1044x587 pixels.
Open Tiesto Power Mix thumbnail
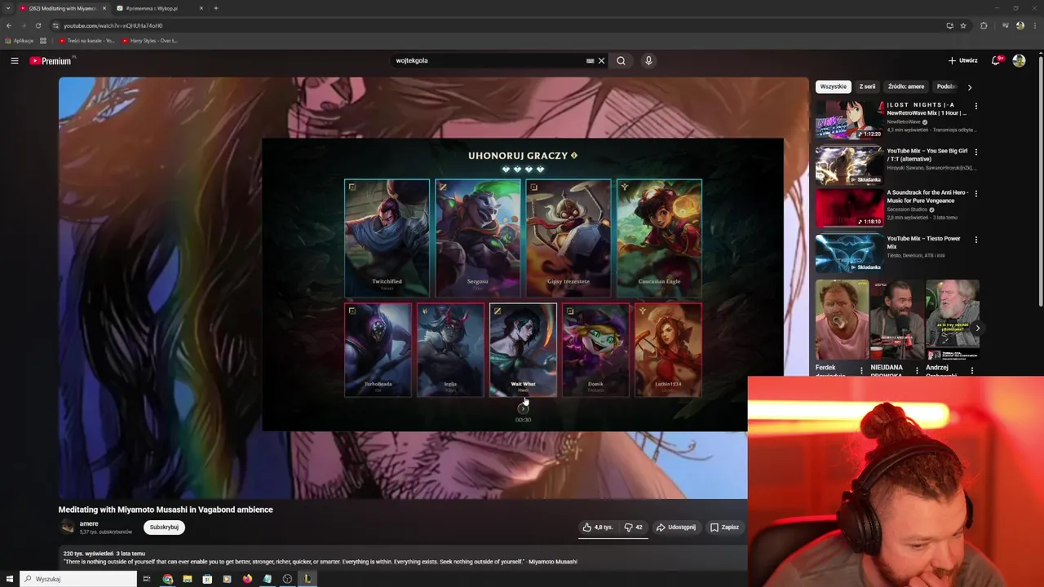(x=849, y=253)
